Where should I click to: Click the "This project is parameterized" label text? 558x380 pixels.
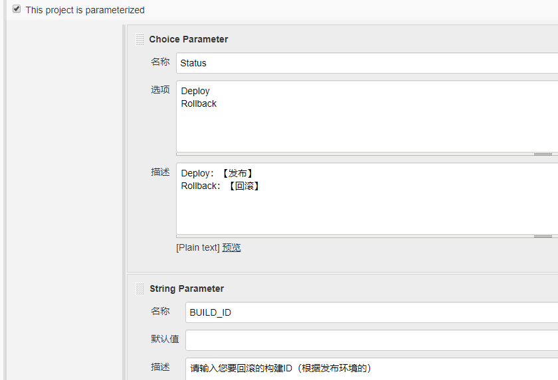tap(85, 10)
